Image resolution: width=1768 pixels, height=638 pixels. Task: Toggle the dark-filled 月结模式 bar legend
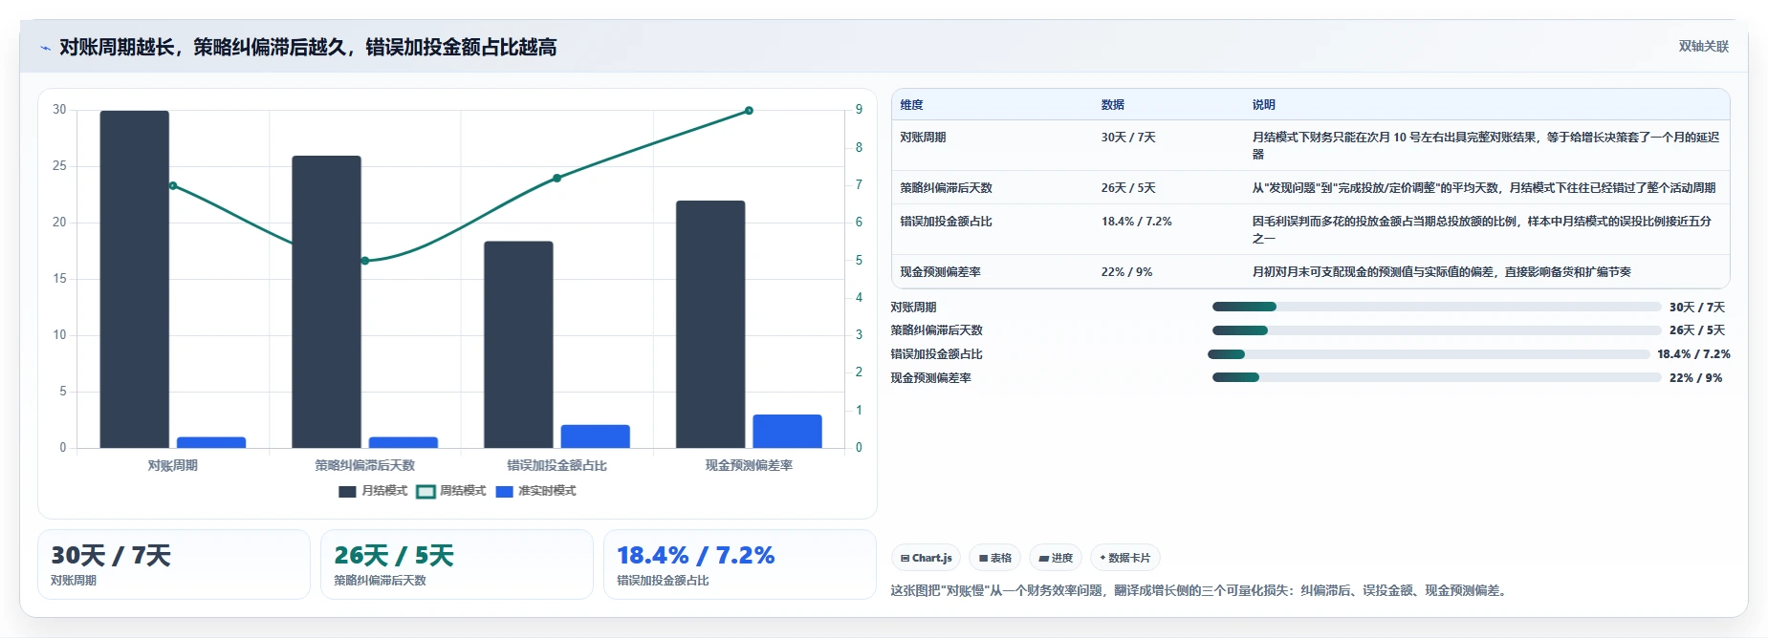[x=373, y=491]
